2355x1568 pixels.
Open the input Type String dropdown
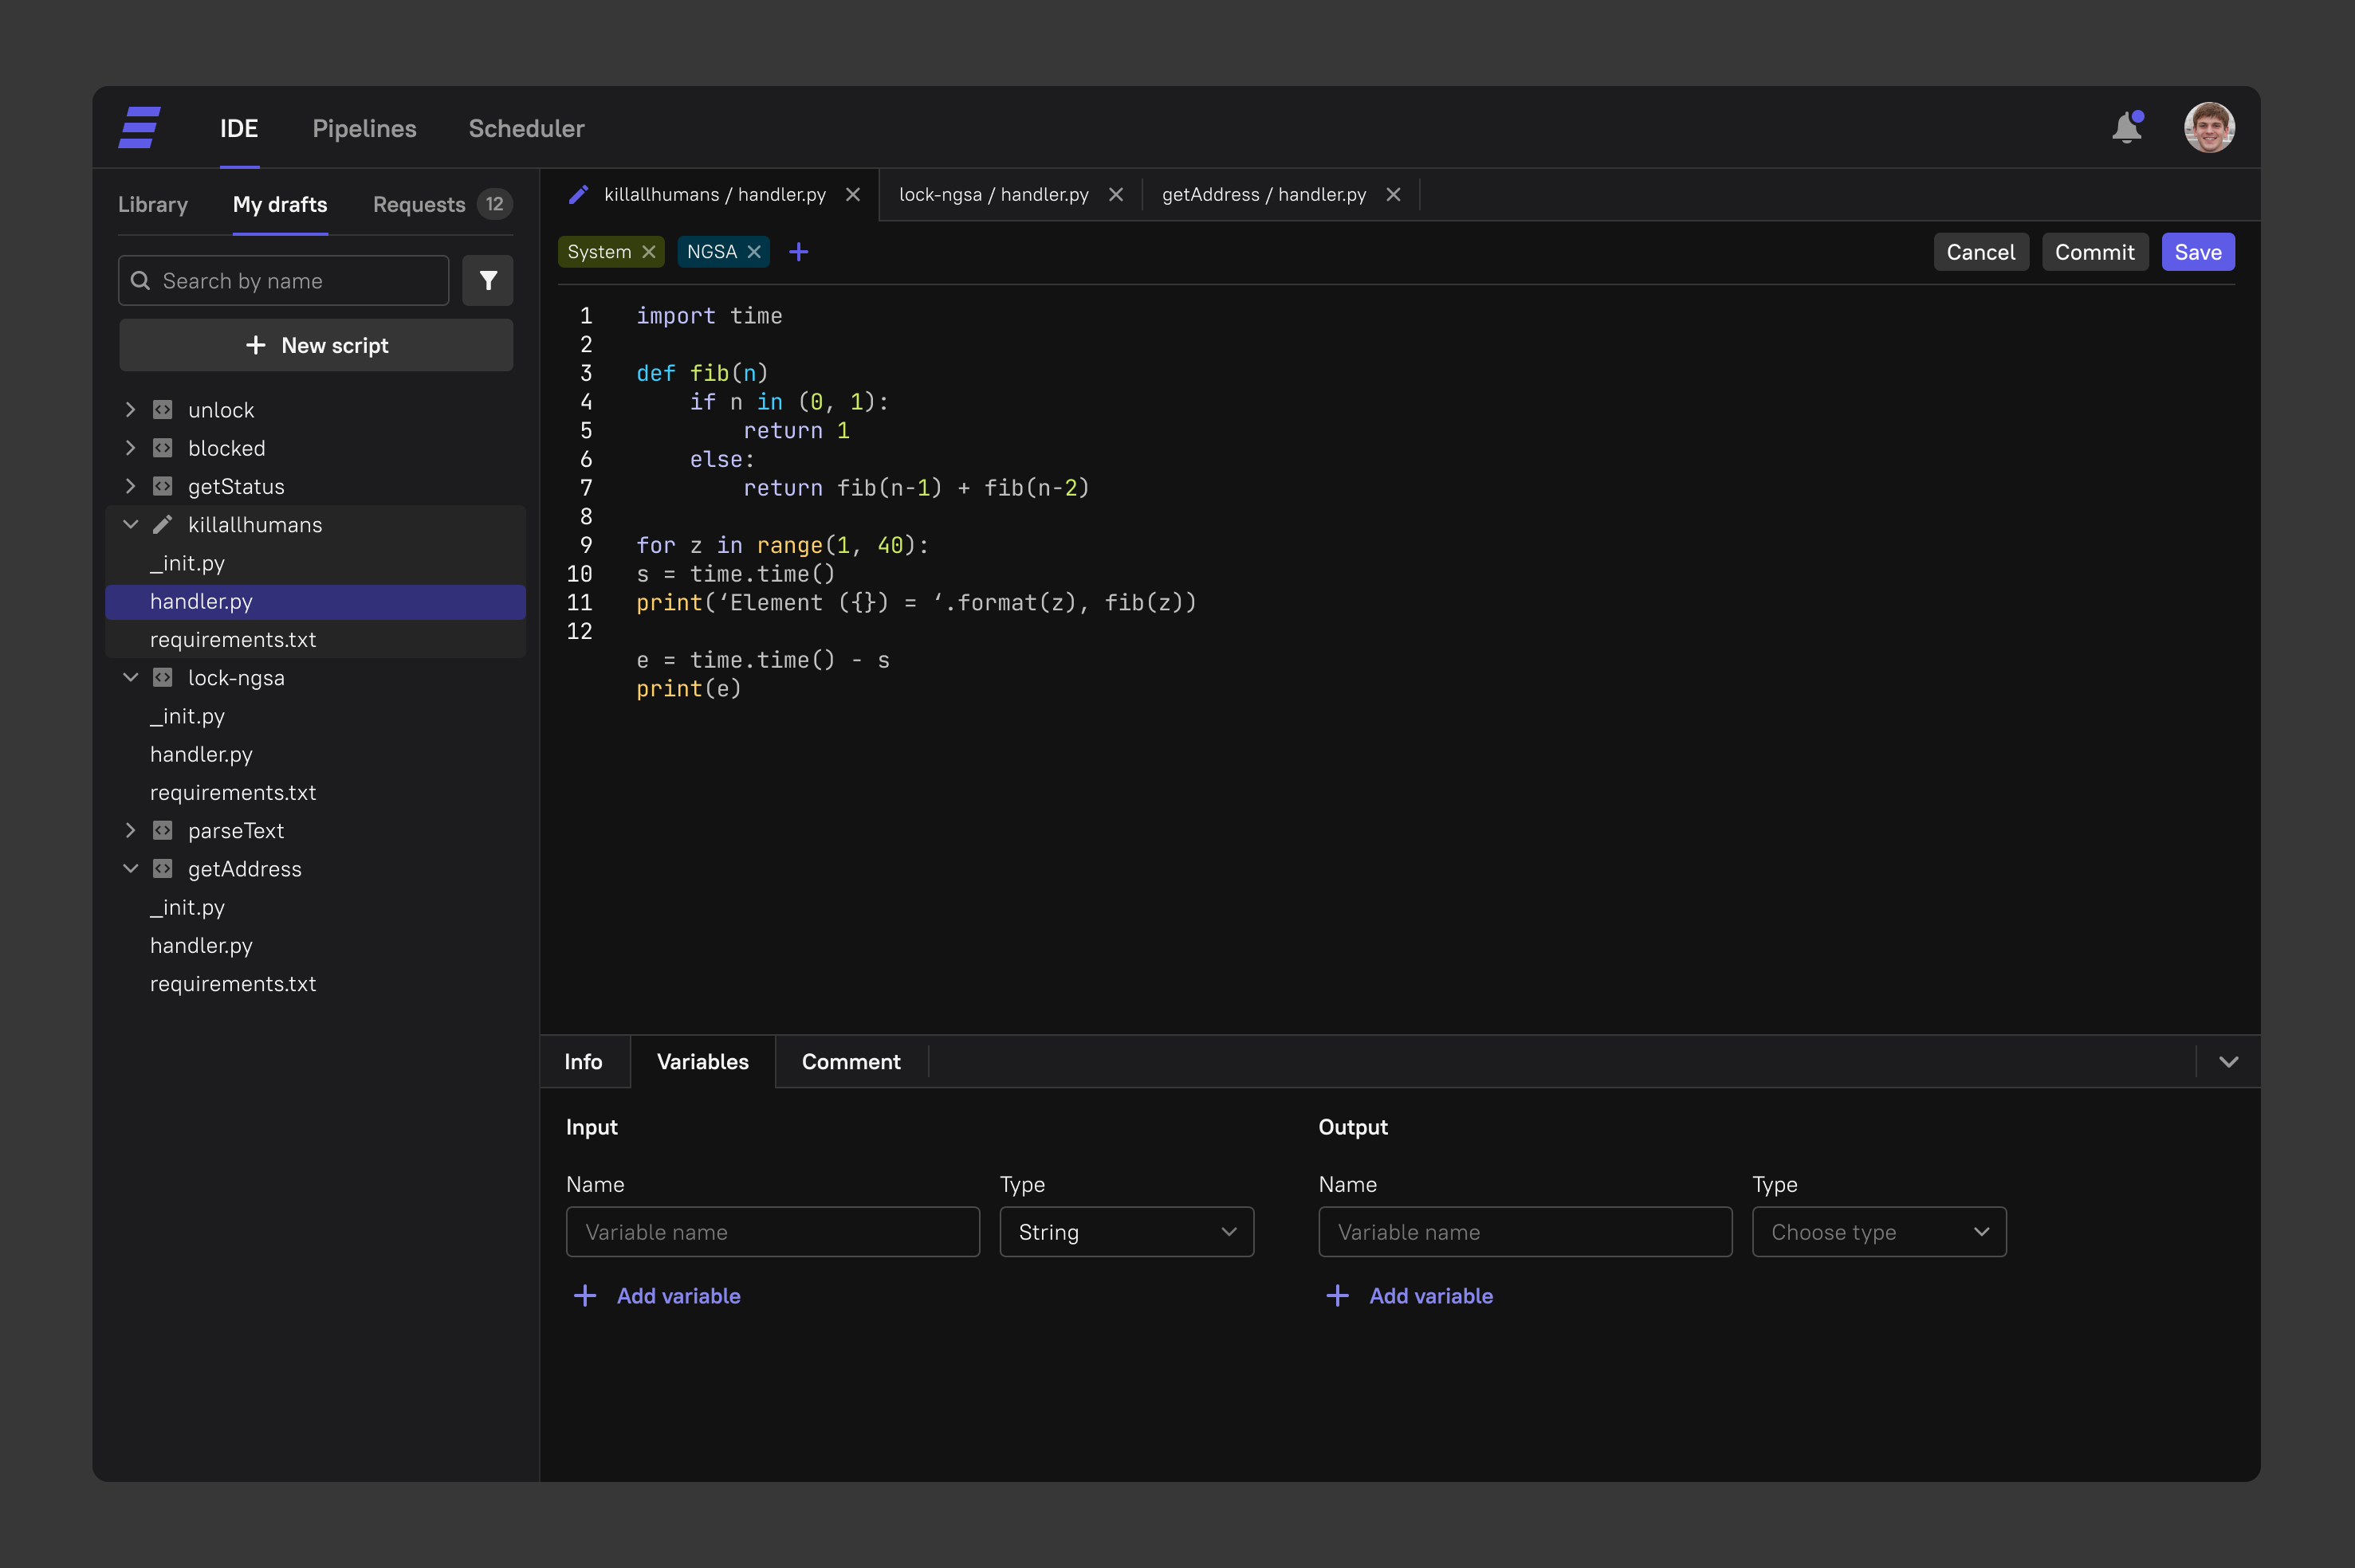1126,1232
